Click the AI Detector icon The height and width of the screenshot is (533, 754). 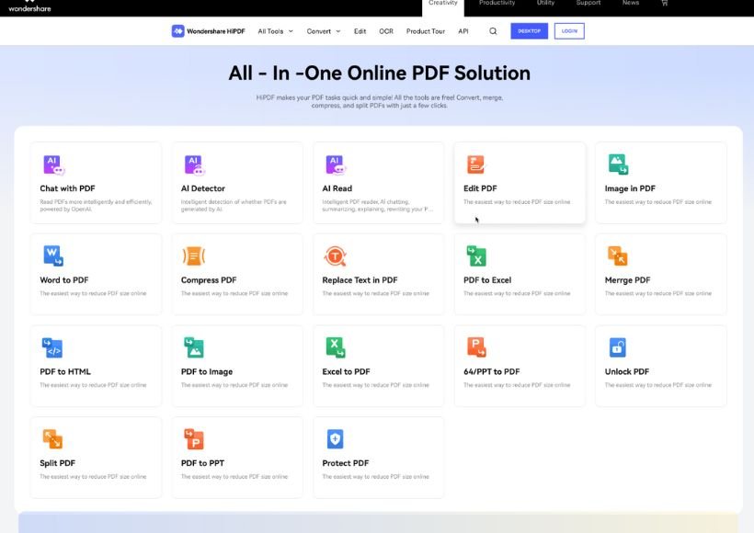(x=194, y=164)
